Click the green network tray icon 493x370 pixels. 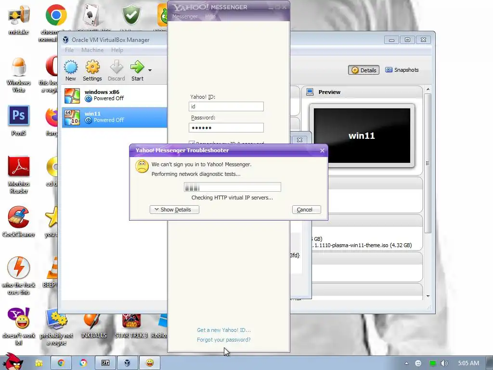click(x=433, y=363)
